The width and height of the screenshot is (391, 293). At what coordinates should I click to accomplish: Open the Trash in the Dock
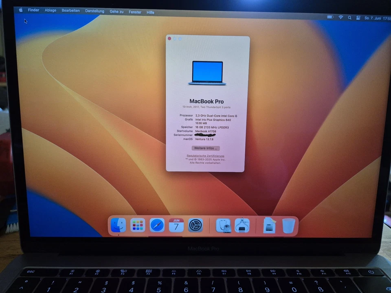(288, 226)
